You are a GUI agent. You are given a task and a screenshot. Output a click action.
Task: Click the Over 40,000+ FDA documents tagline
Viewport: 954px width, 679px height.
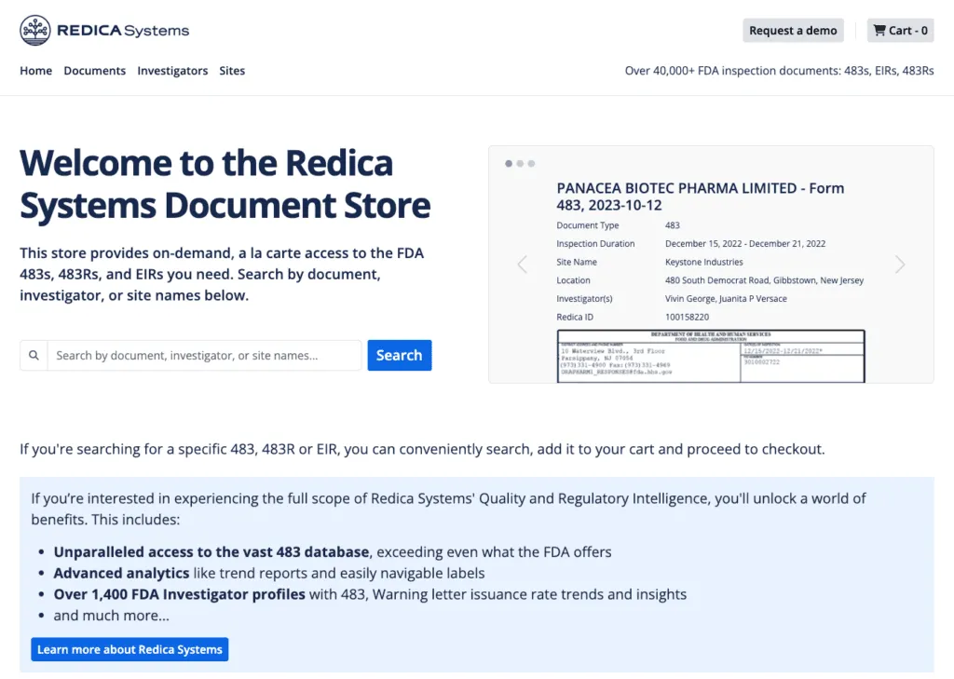(780, 71)
